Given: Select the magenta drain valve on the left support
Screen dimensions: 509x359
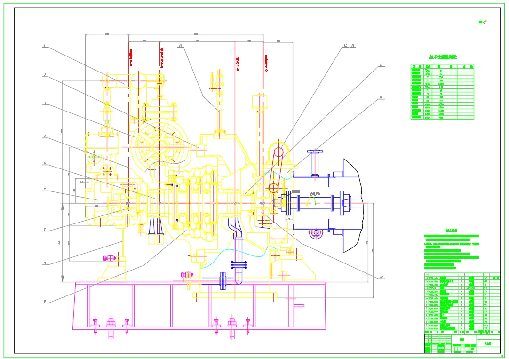Looking at the screenshot, I should [110, 258].
